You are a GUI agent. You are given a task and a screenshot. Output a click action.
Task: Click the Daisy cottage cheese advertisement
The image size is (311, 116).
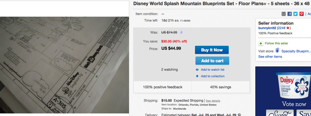click(283, 91)
